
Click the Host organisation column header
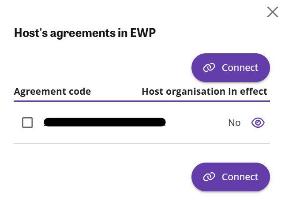point(183,92)
